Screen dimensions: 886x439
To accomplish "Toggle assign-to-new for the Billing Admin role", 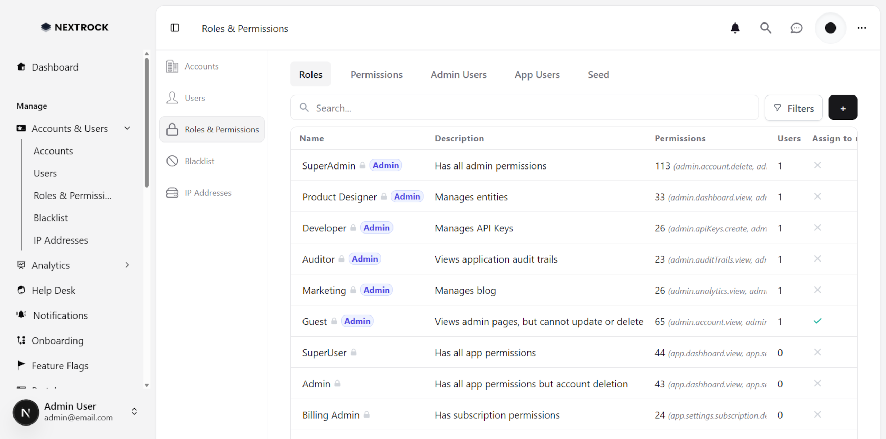I will point(818,415).
